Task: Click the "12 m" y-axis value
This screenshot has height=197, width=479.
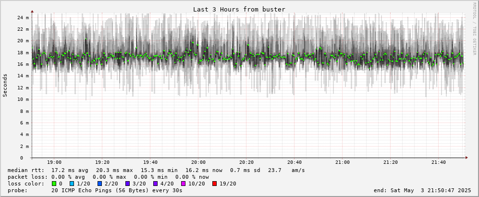Action: [x=23, y=87]
